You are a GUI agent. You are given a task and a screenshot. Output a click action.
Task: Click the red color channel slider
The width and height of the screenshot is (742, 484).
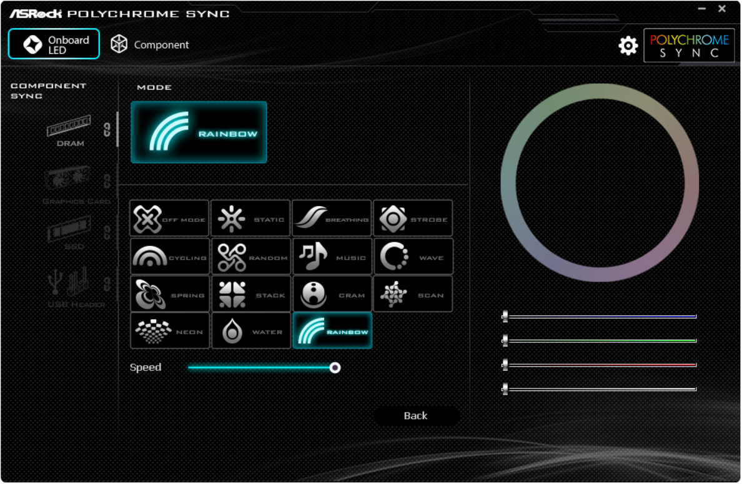point(599,365)
